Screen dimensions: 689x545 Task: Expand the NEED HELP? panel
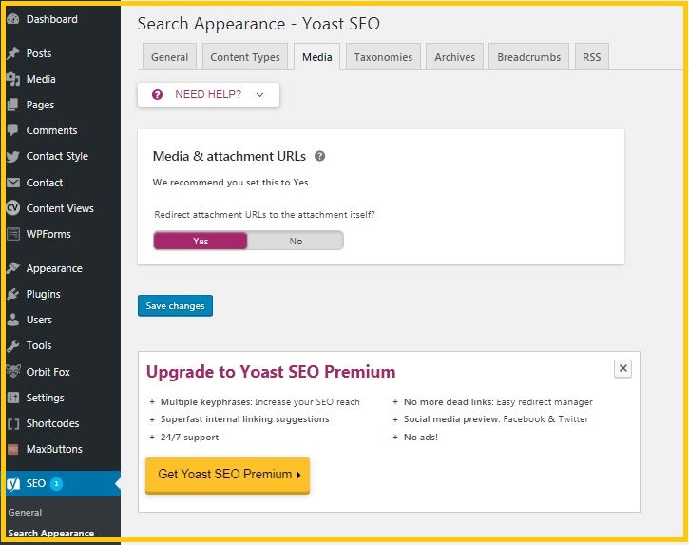point(208,94)
